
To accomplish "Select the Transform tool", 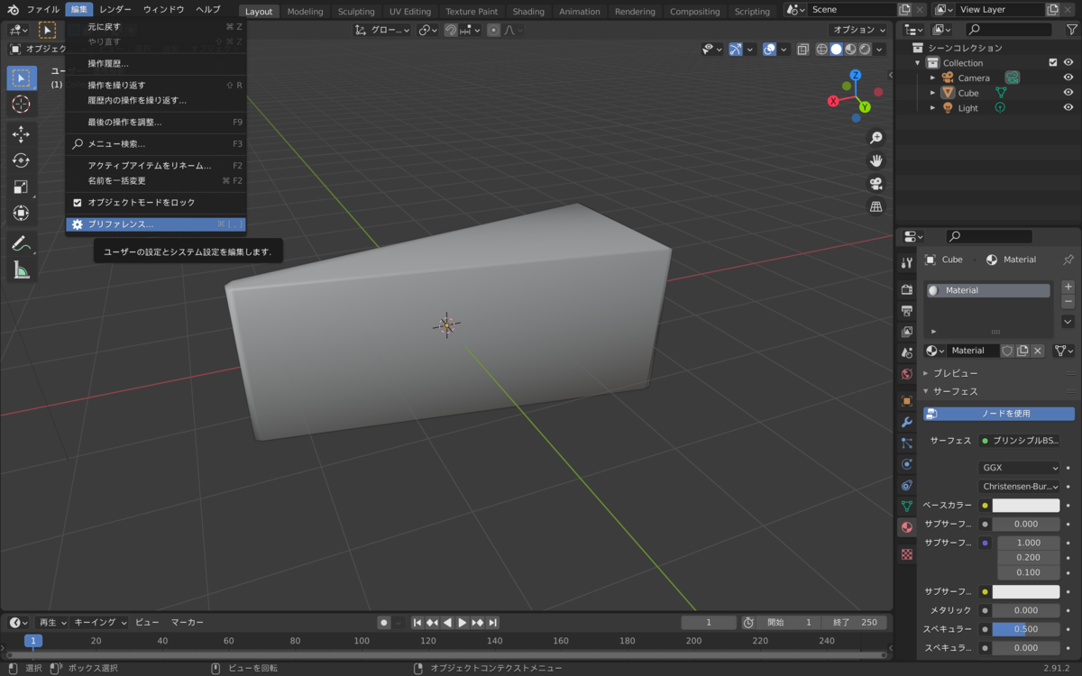I will pyautogui.click(x=22, y=214).
